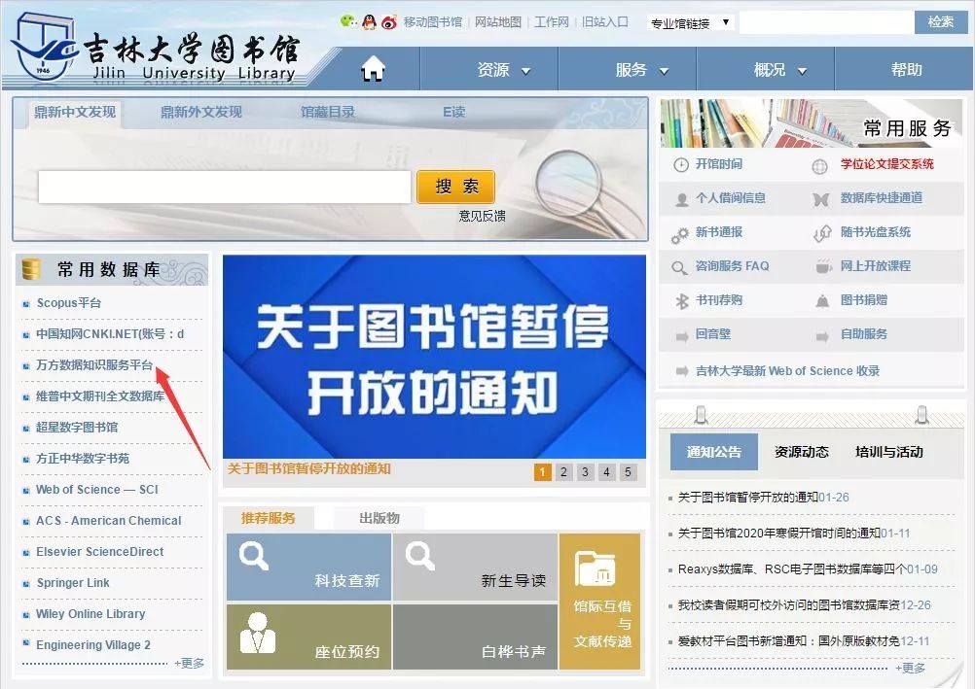Expand the 资源 navigation dropdown
Image resolution: width=975 pixels, height=689 pixels.
[x=504, y=70]
